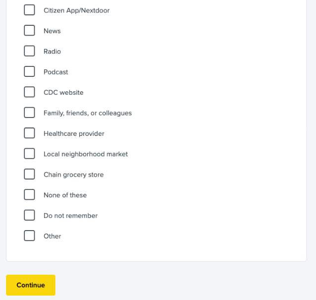
Task: Mark the None of these checkbox
Action: (x=29, y=195)
